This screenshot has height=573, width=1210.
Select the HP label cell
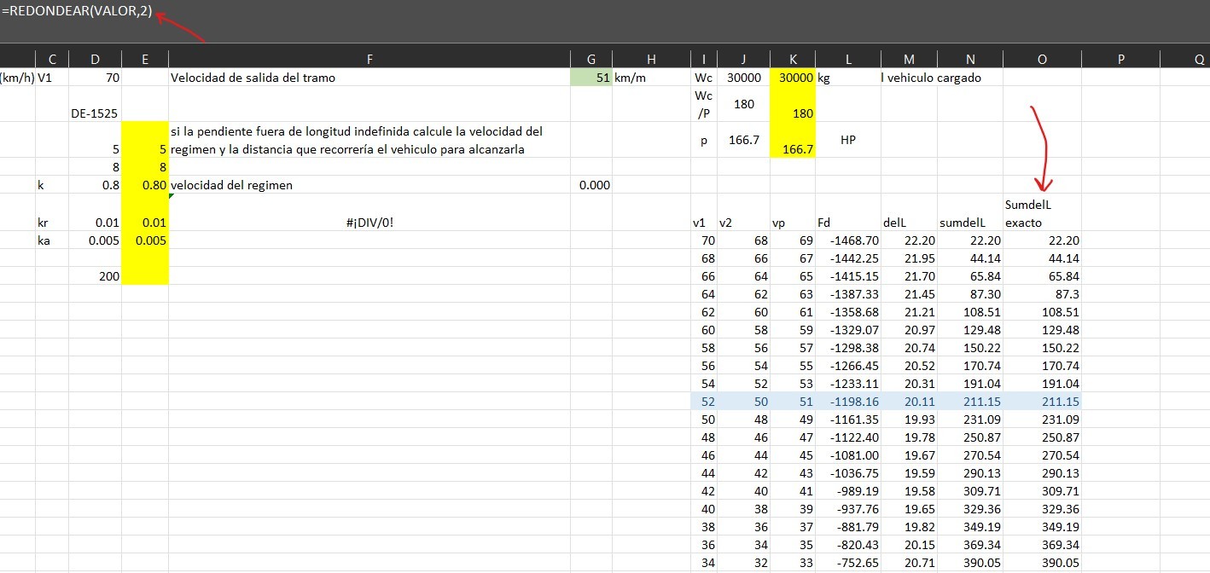848,140
